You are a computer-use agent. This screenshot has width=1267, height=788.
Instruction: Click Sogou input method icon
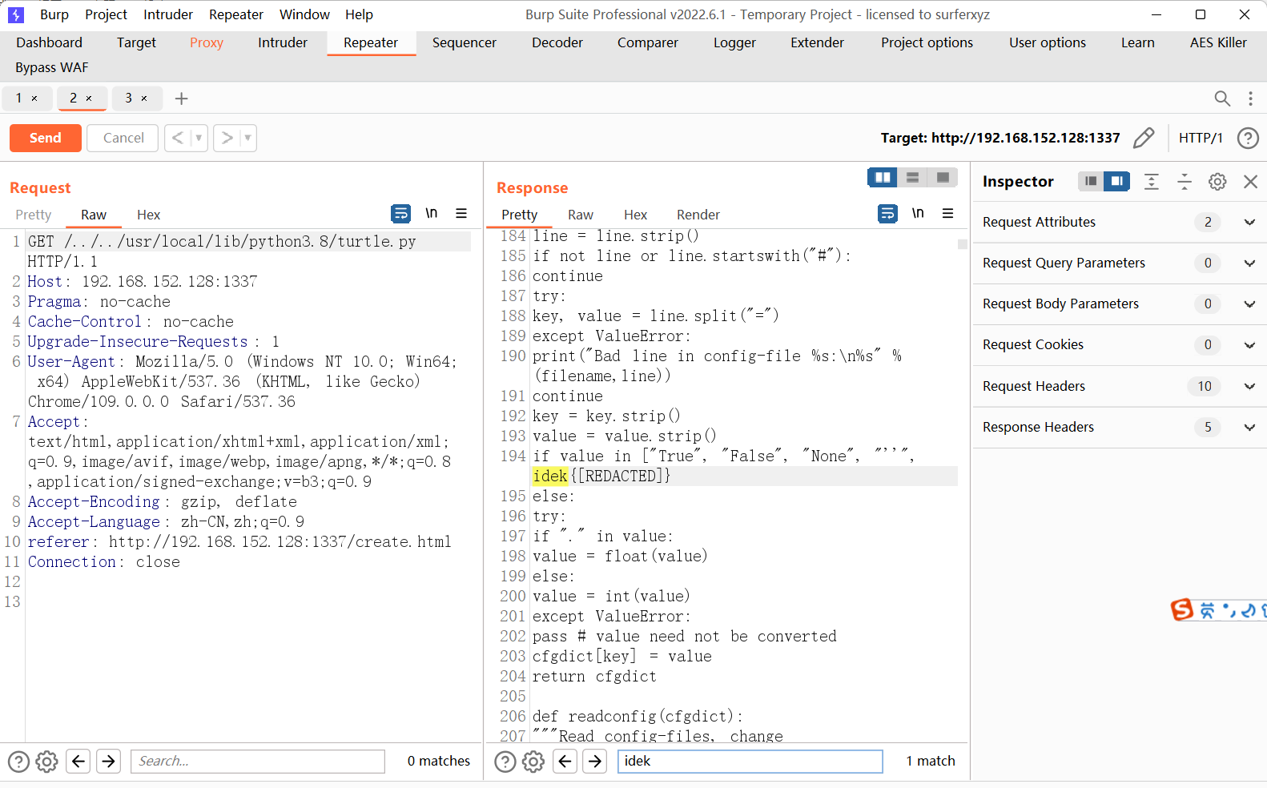pyautogui.click(x=1182, y=610)
